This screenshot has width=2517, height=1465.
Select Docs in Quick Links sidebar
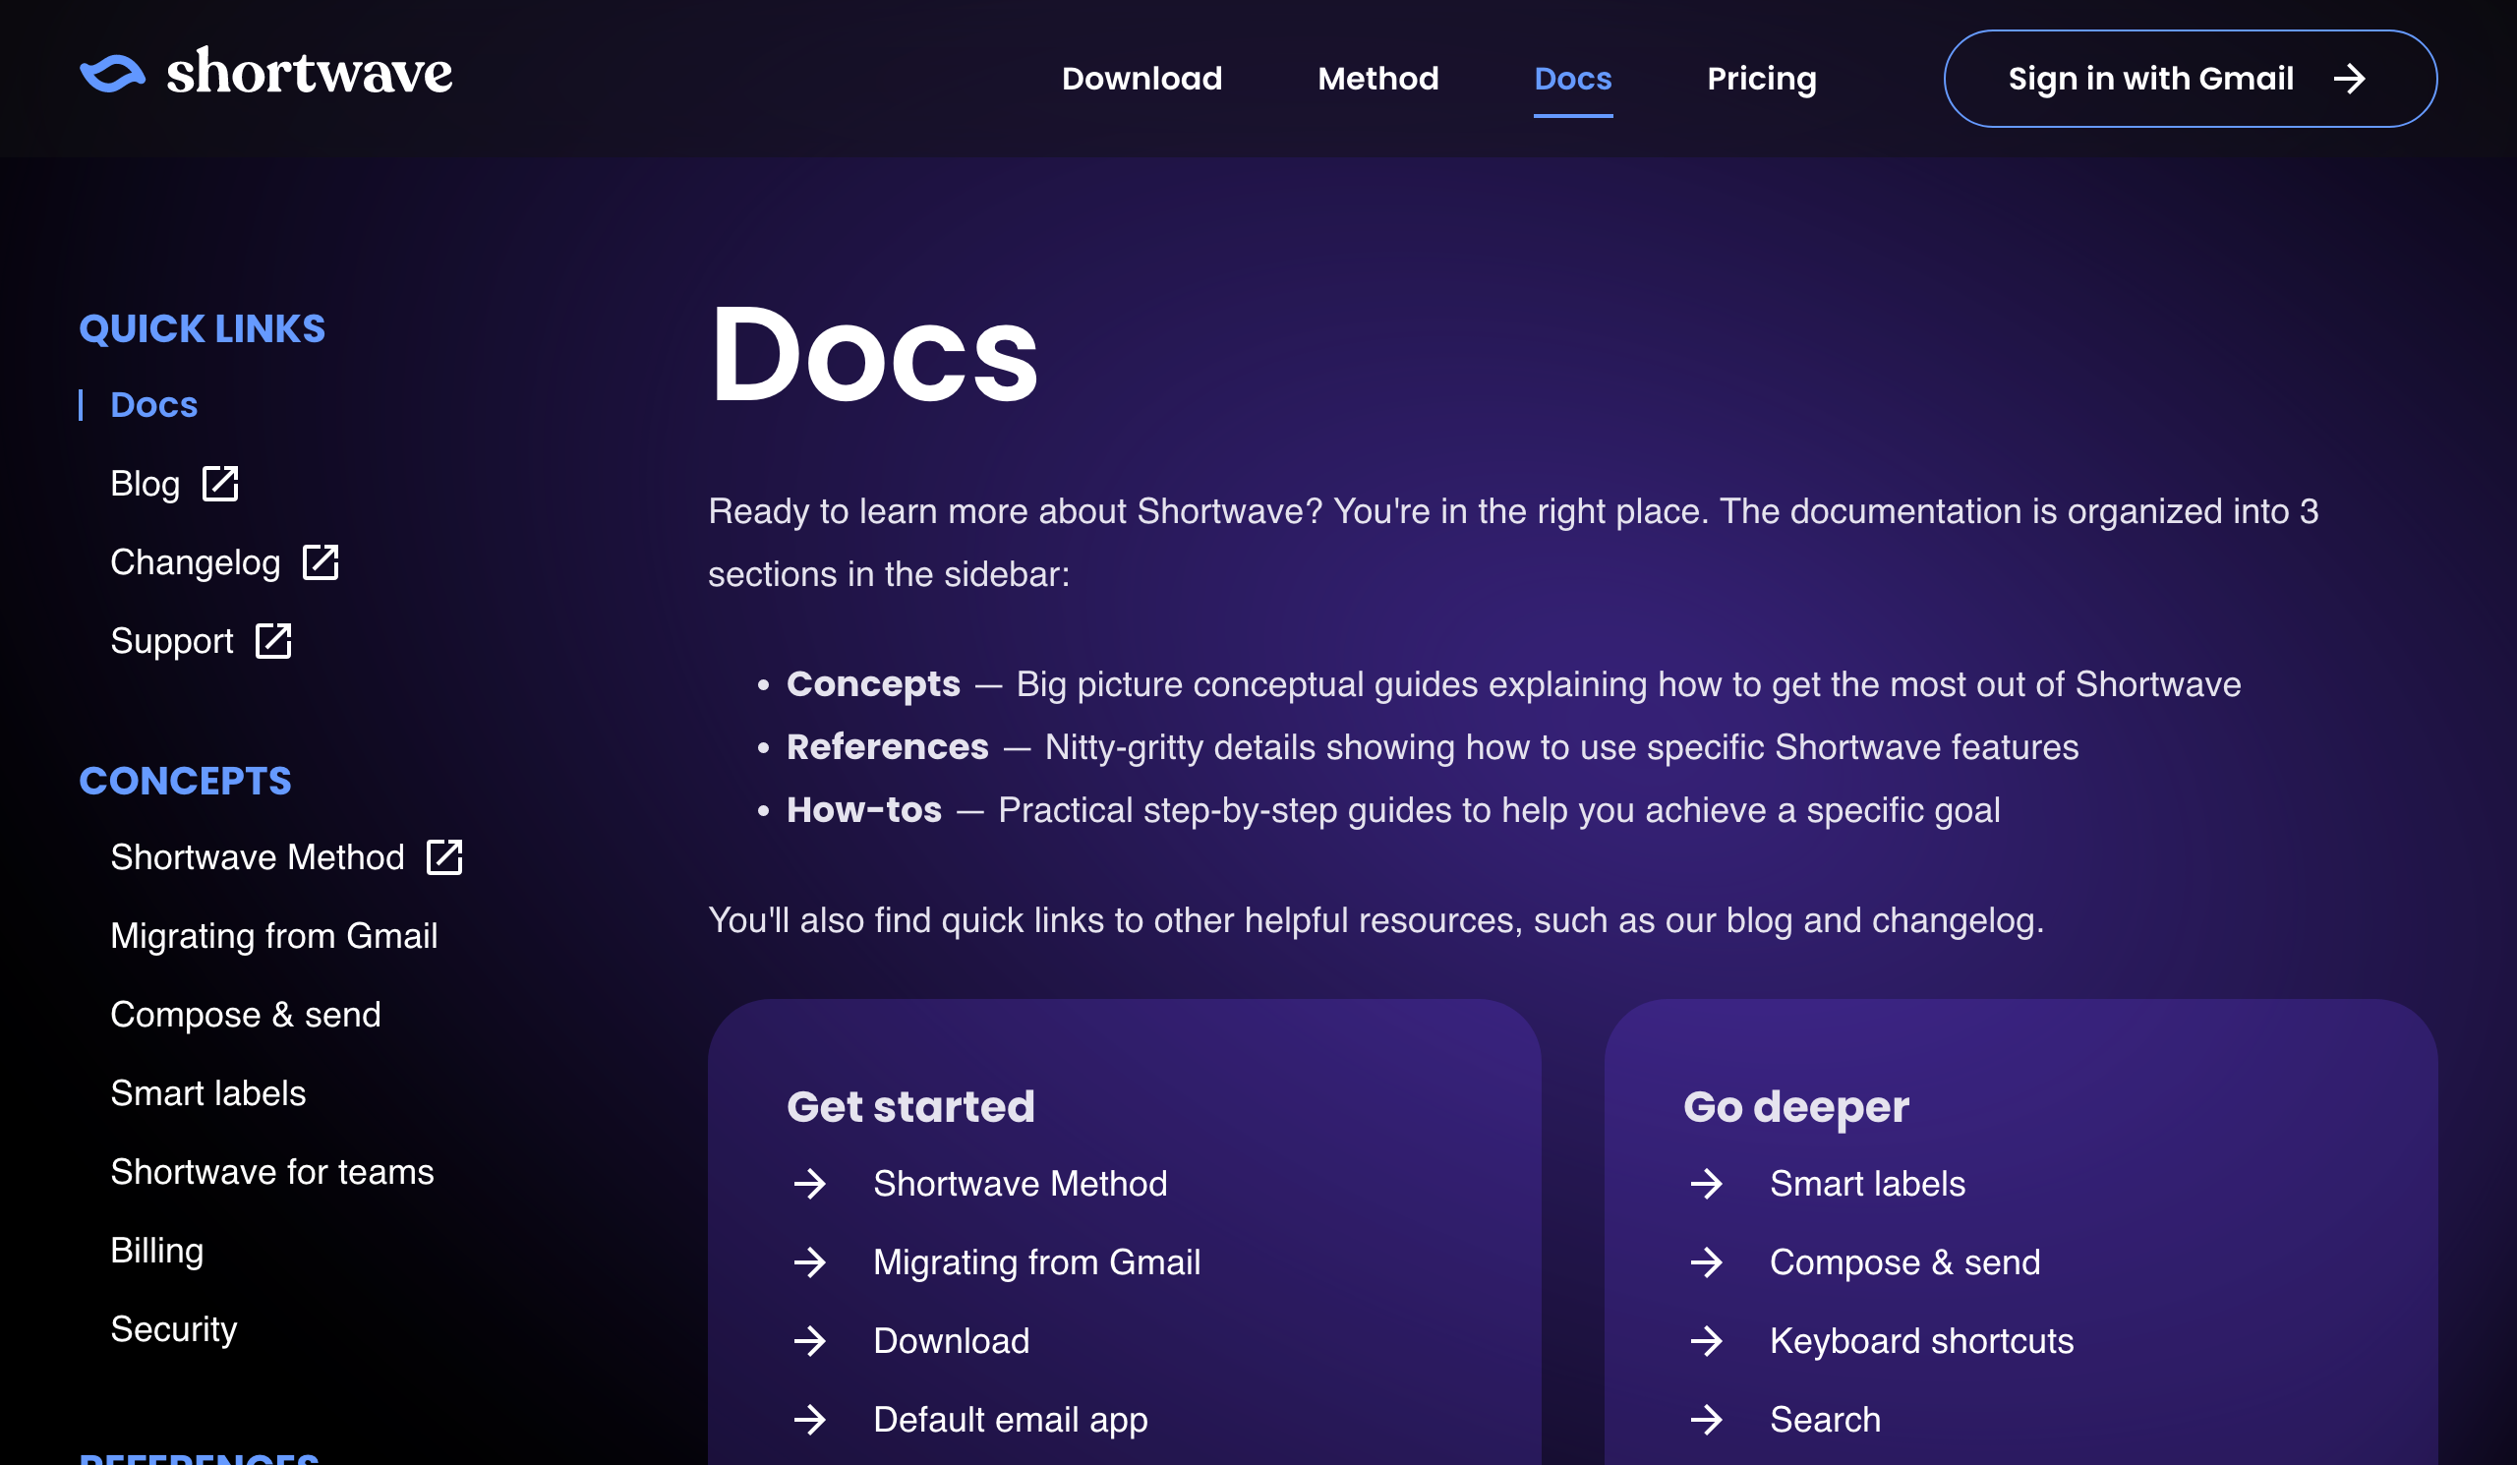[153, 404]
